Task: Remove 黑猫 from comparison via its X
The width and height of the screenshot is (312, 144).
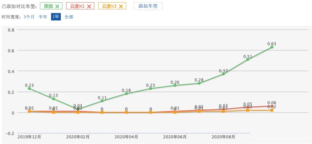Action: [57, 6]
